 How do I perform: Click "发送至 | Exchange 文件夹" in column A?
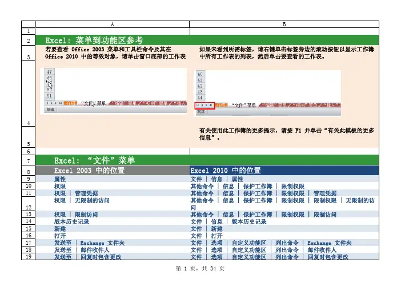(89, 243)
